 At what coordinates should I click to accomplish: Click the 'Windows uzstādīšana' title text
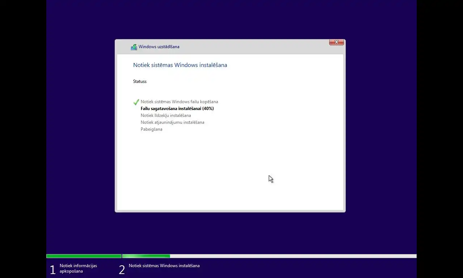click(159, 47)
